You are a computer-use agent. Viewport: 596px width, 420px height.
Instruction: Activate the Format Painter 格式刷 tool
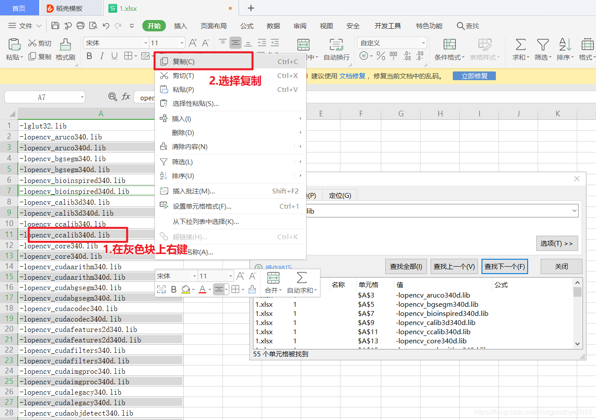coord(65,50)
